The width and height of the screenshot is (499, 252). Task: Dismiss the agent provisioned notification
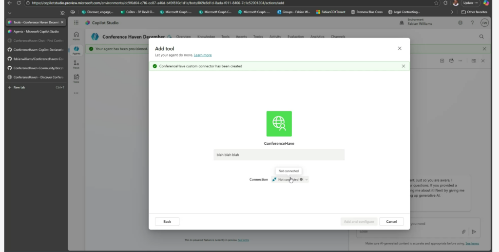point(484,49)
